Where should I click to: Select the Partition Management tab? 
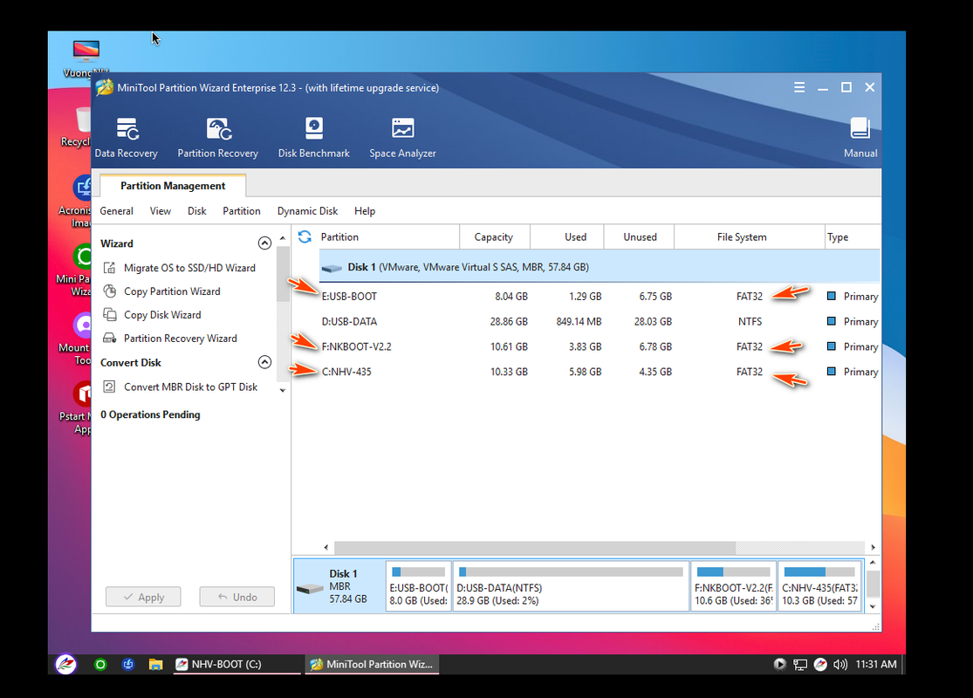(x=173, y=186)
